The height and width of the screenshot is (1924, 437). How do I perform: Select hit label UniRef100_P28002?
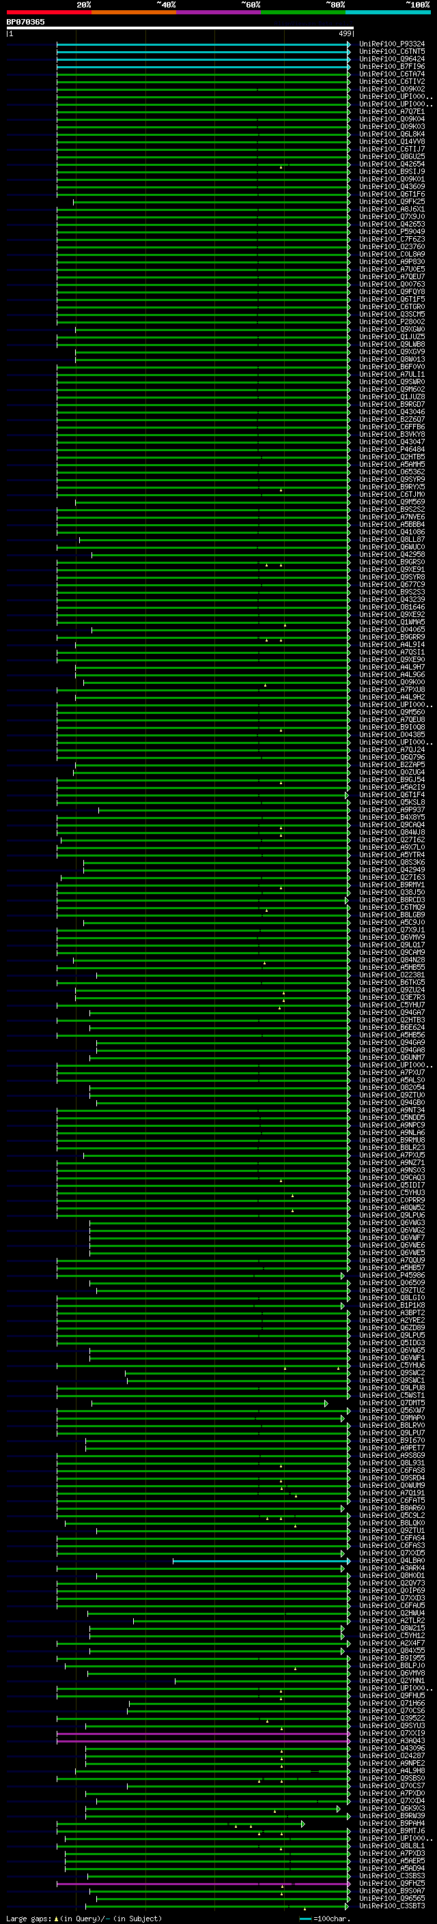pos(392,322)
